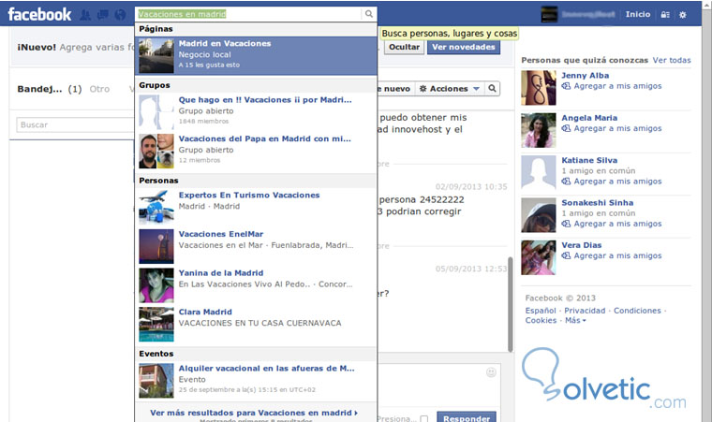
Task: Open Clara Madrid profile picture
Action: click(156, 325)
